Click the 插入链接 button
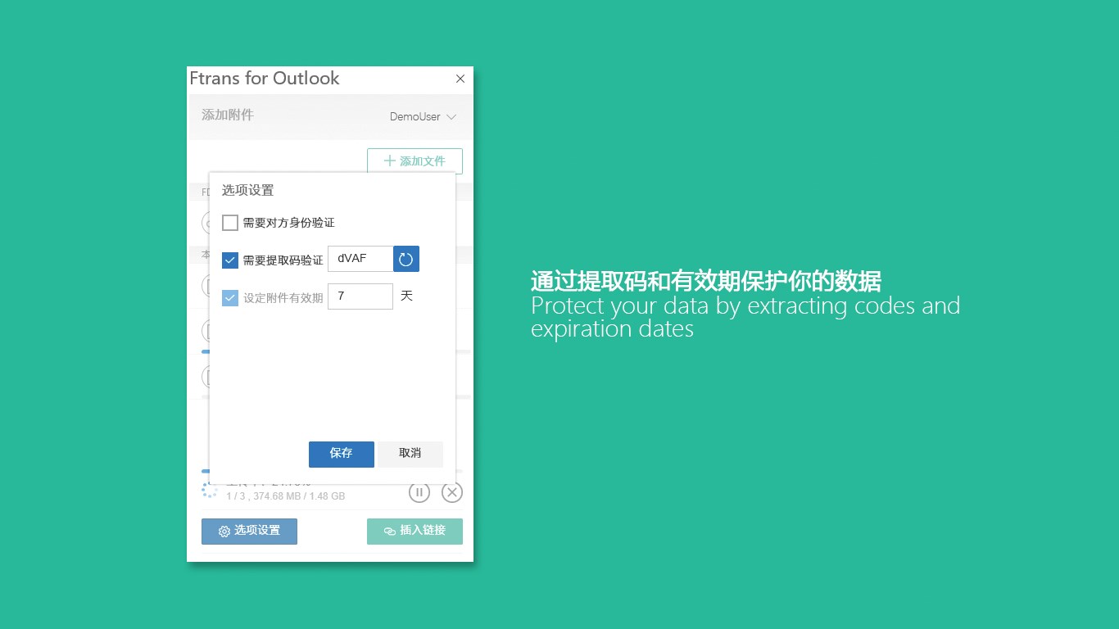This screenshot has height=629, width=1119. click(x=415, y=531)
